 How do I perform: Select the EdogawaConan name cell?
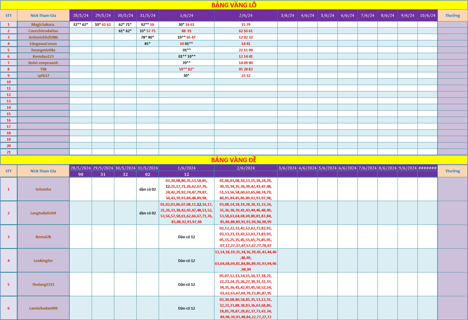tap(43, 44)
